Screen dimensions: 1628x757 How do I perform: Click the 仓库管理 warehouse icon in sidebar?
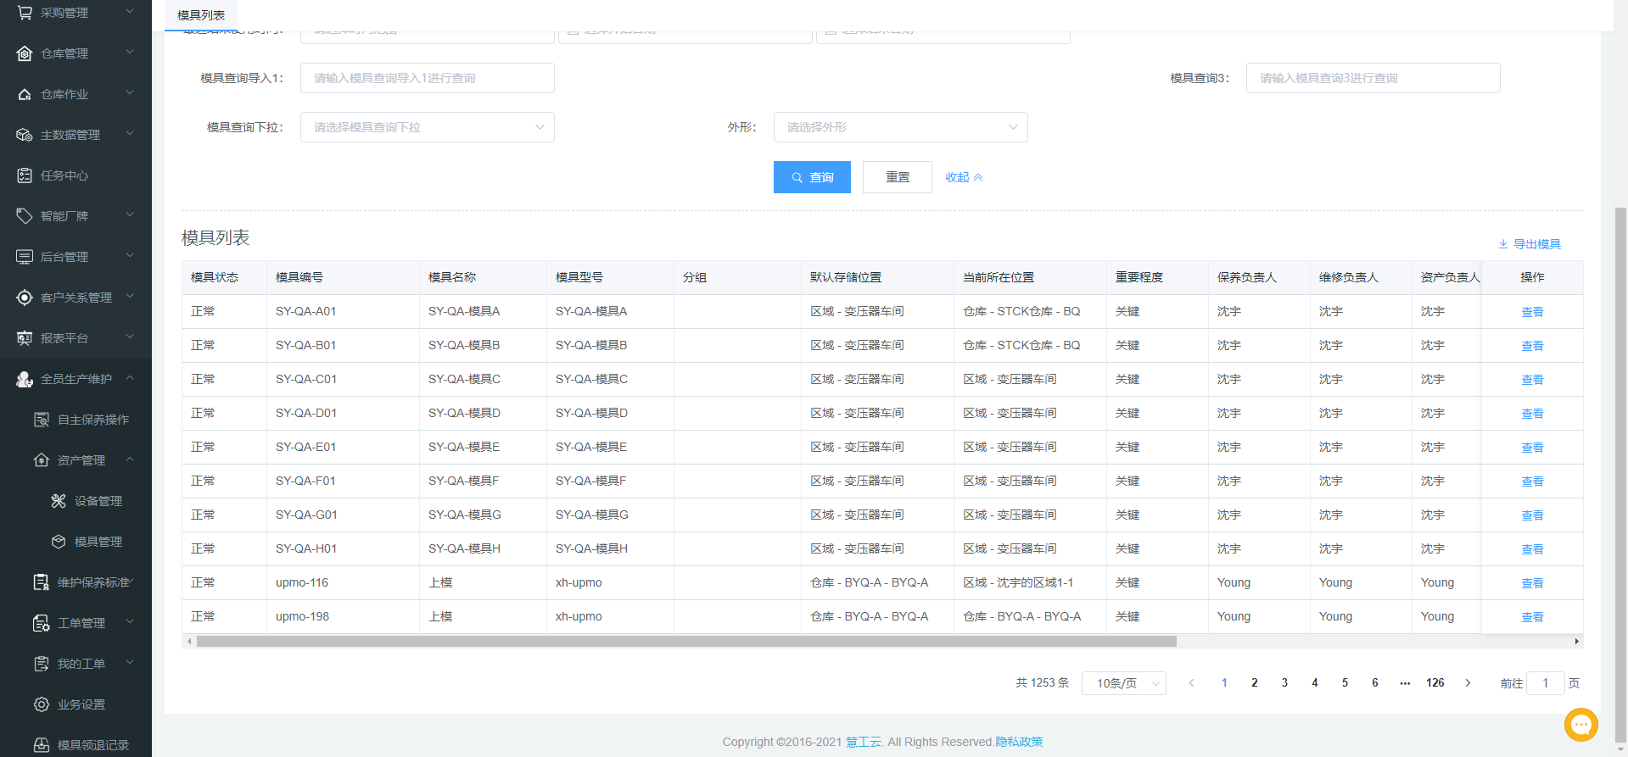25,53
